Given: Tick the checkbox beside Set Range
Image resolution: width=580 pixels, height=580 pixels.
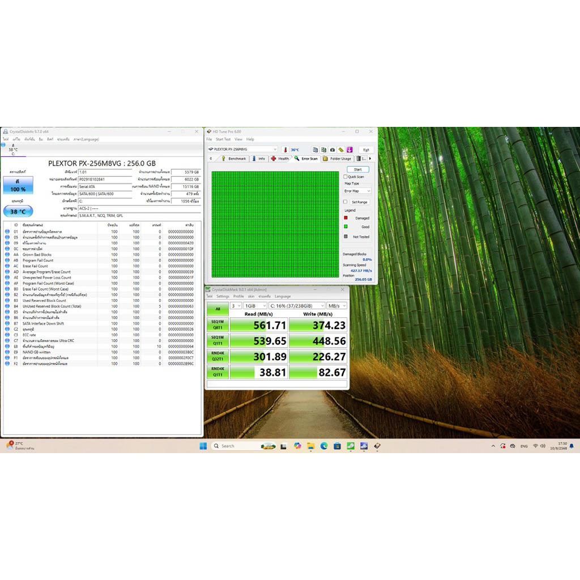Looking at the screenshot, I should click(x=346, y=202).
